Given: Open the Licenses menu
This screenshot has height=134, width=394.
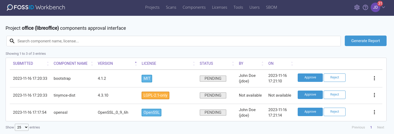Looking at the screenshot, I should point(220,7).
